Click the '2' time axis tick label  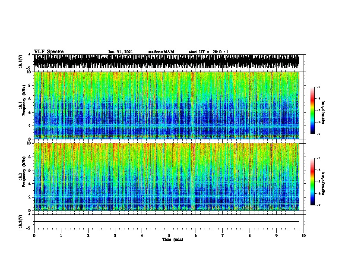point(88,235)
